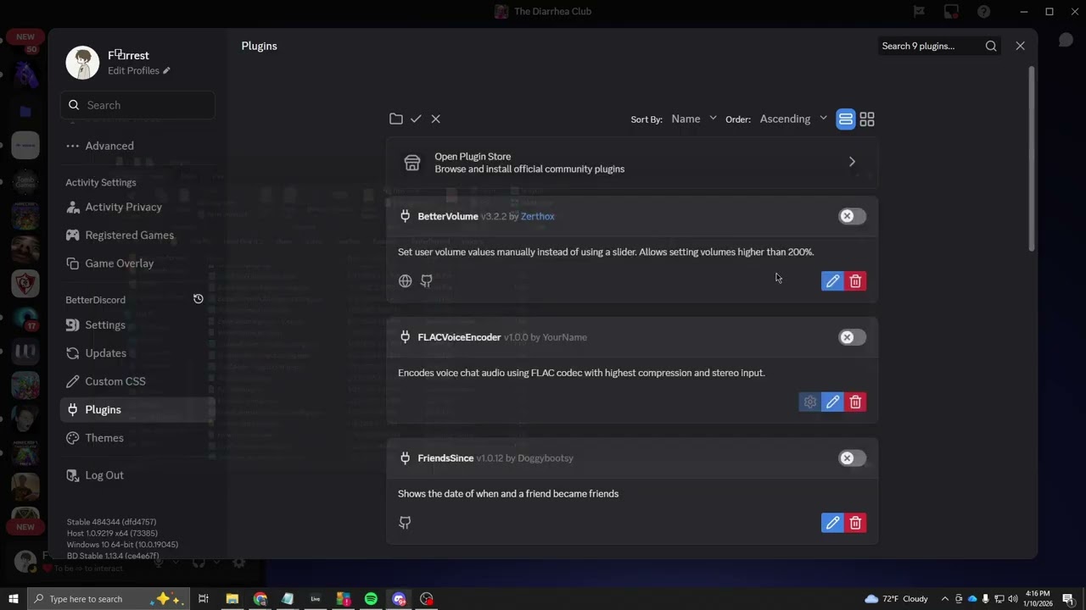Viewport: 1086px width, 610px height.
Task: Click the BetterDiscord changelog history icon
Action: [198, 299]
